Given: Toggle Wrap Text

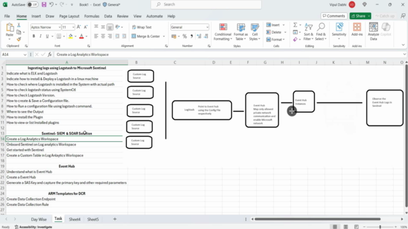Looking at the screenshot, I should pos(142,27).
